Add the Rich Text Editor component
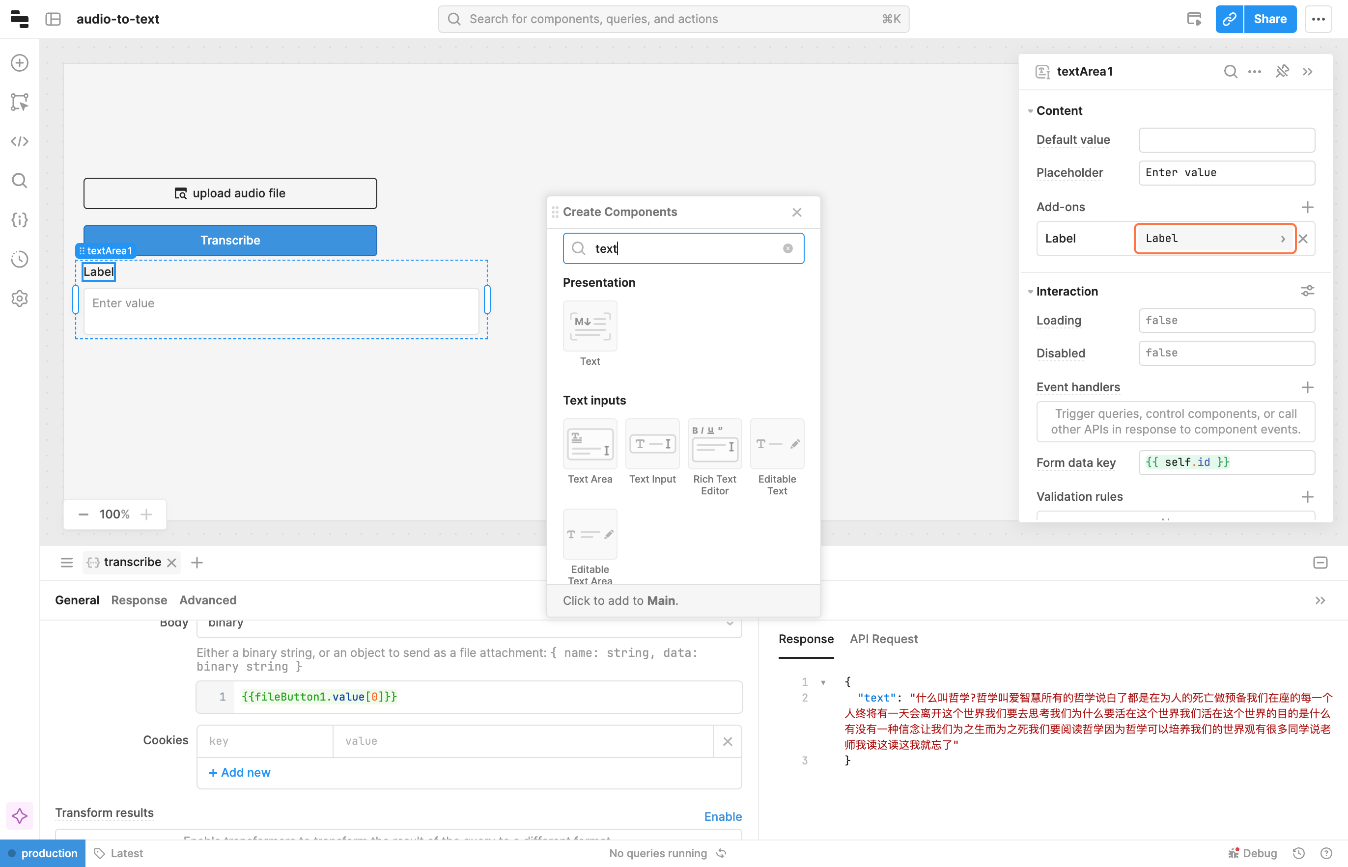Image resolution: width=1348 pixels, height=867 pixels. (x=714, y=444)
